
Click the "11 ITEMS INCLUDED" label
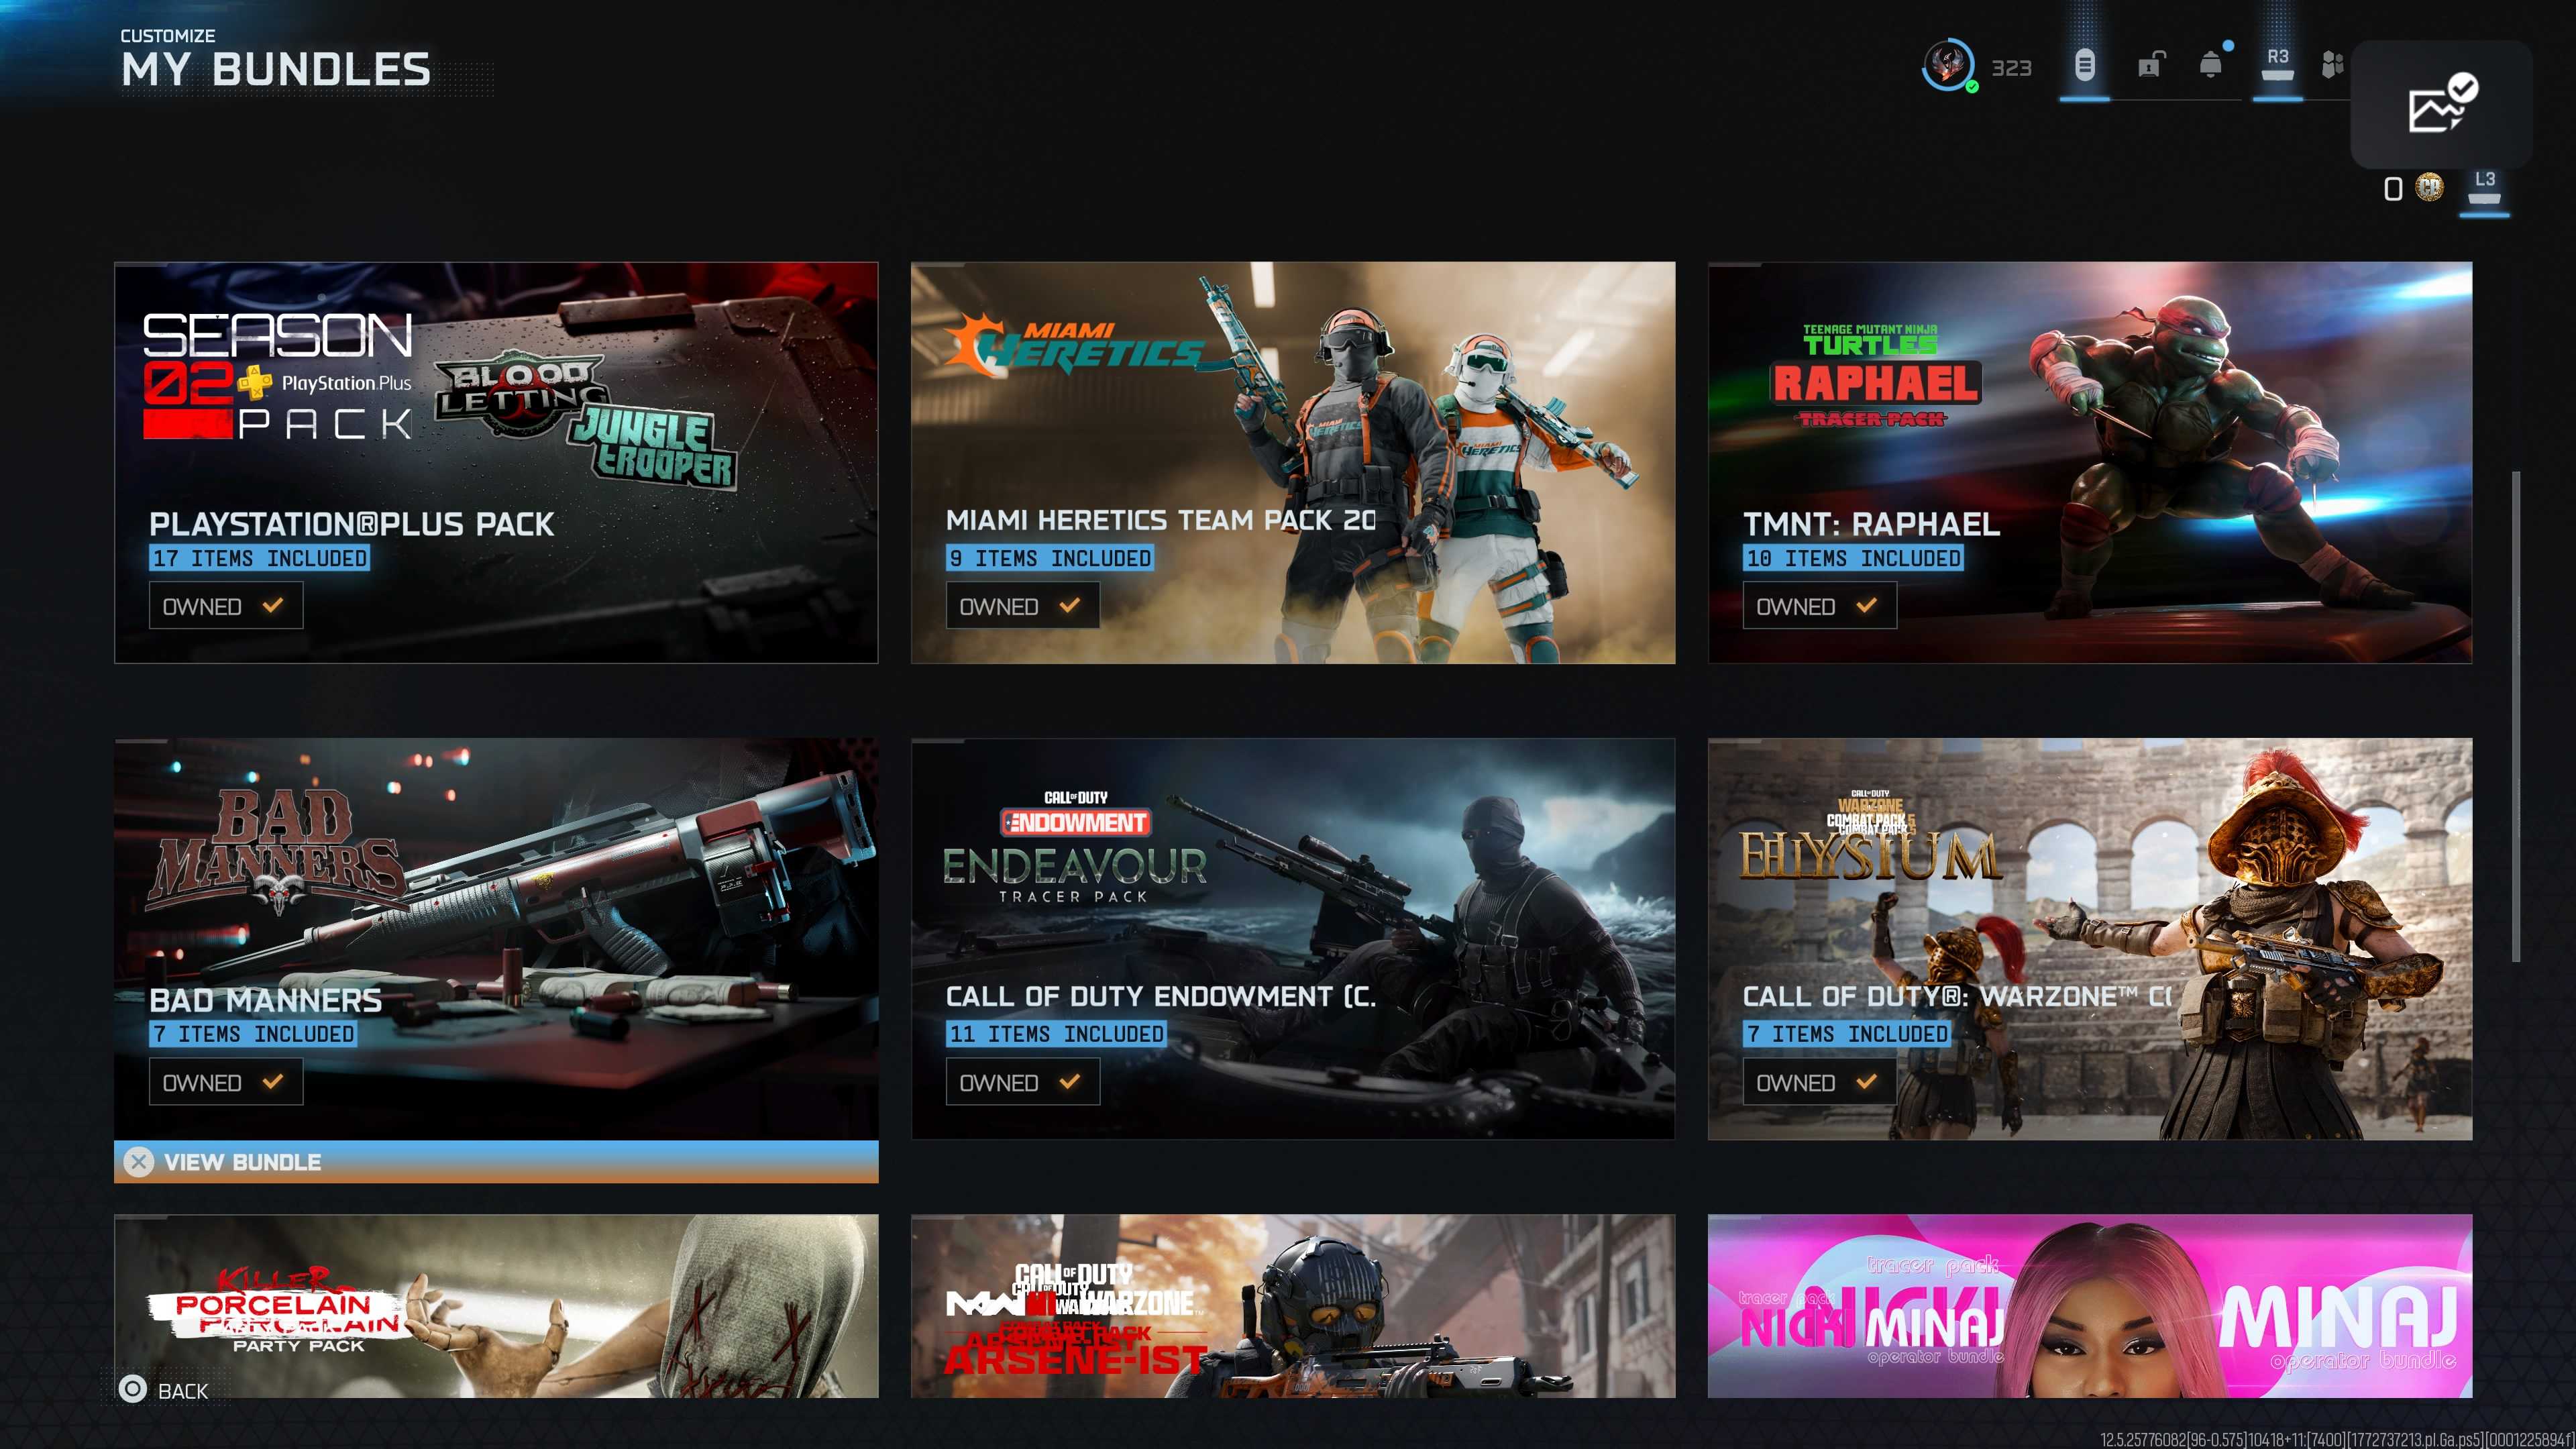(1056, 1034)
